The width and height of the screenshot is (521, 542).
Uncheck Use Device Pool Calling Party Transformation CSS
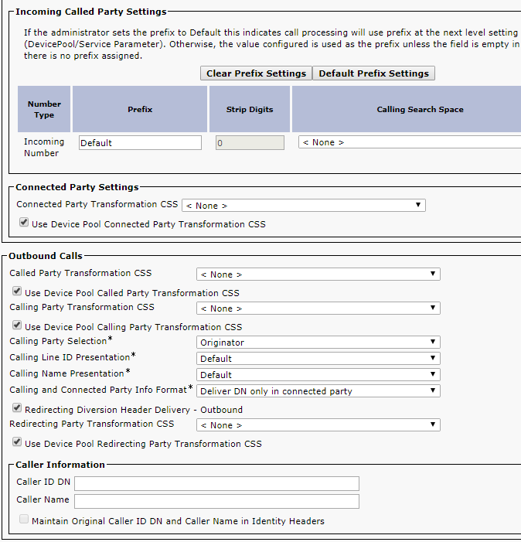17,325
